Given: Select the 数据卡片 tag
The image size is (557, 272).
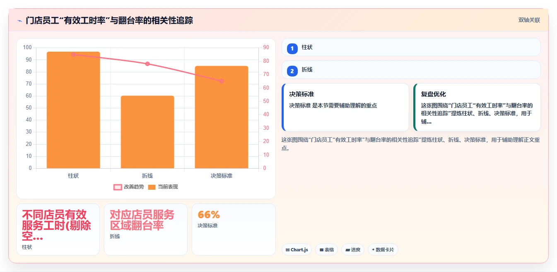Looking at the screenshot, I should click(x=383, y=250).
